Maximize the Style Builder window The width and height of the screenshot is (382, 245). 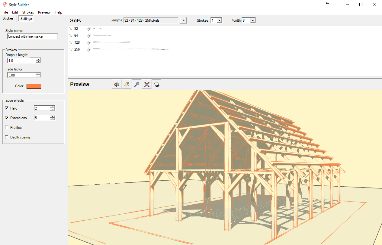tap(361, 5)
